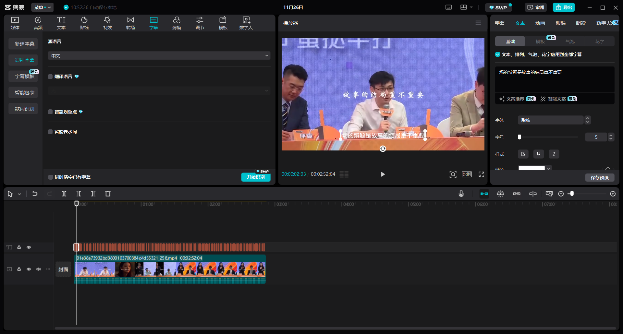Open the 媒体 media panel
This screenshot has height=334, width=623.
point(15,23)
